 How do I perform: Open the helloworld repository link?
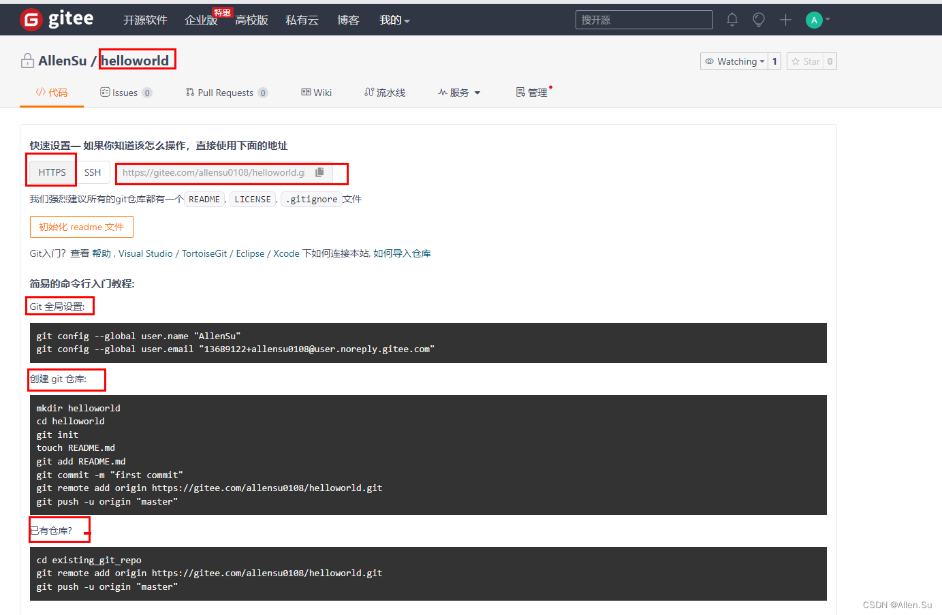pos(135,61)
